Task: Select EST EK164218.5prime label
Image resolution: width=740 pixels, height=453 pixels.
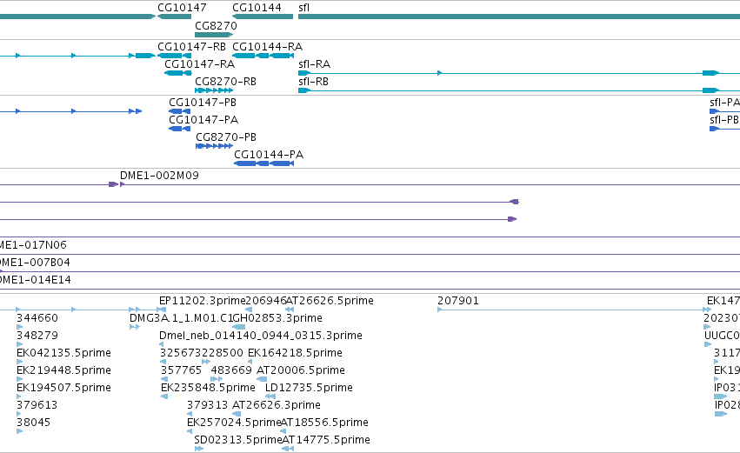Action: (x=295, y=353)
